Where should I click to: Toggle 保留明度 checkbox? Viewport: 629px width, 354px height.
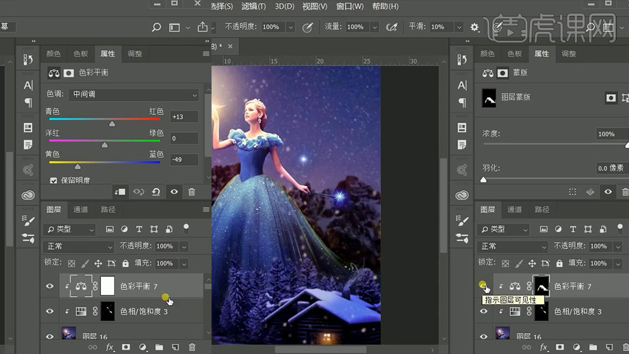[x=53, y=180]
